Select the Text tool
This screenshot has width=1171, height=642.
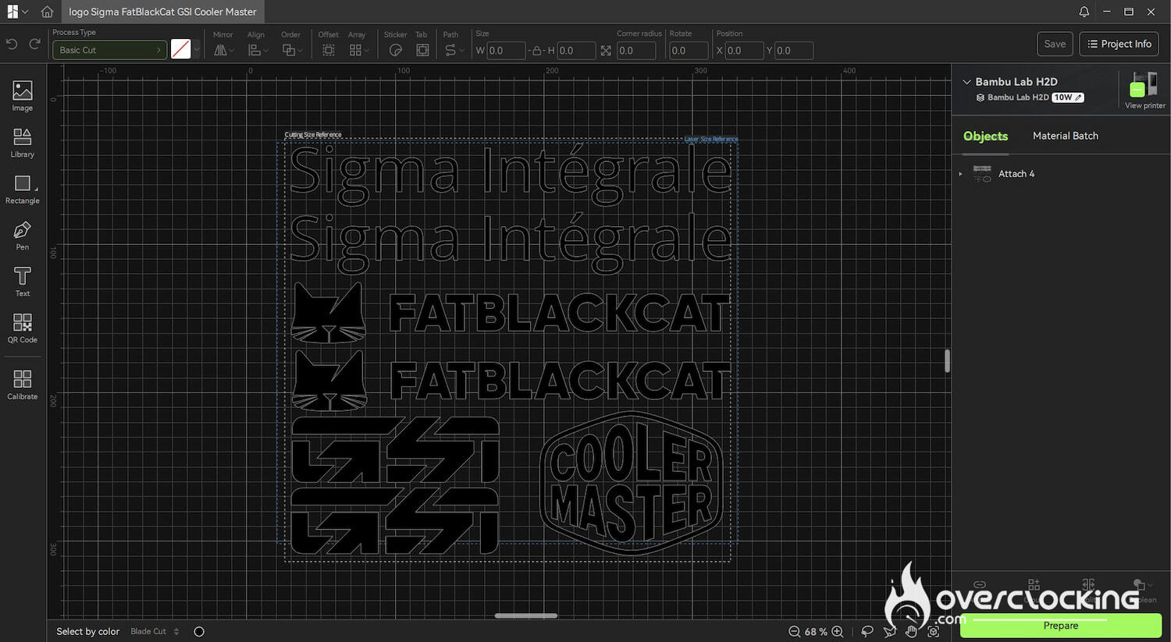pos(23,282)
